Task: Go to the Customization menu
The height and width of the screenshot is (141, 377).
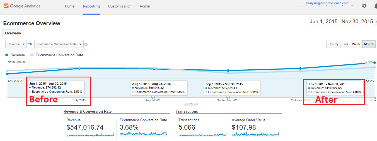Action: [x=120, y=6]
